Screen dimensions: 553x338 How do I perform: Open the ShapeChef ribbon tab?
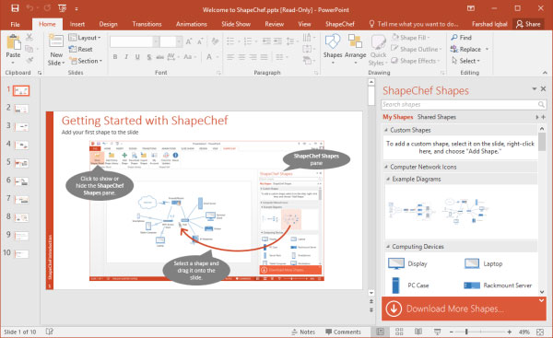click(x=339, y=24)
